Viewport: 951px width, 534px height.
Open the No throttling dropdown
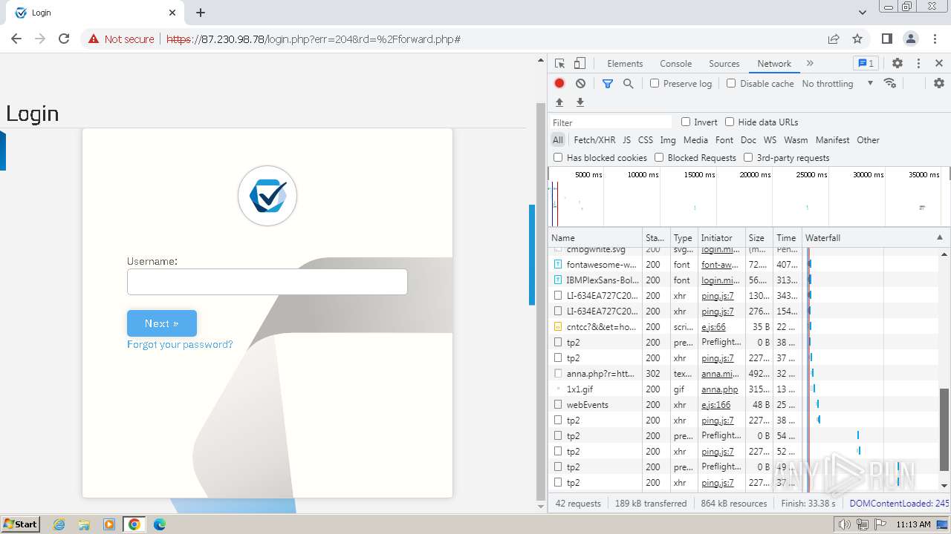pyautogui.click(x=837, y=83)
